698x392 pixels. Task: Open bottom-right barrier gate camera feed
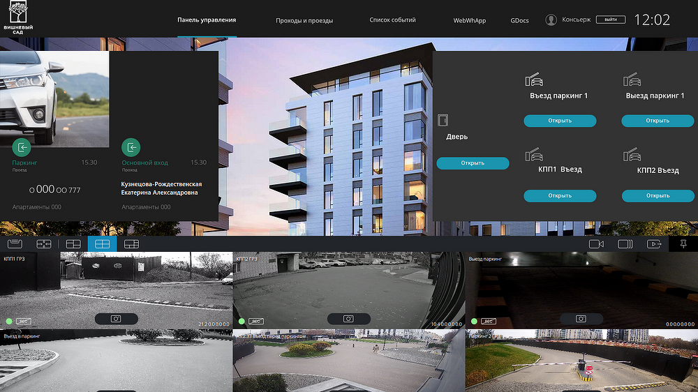(x=581, y=361)
